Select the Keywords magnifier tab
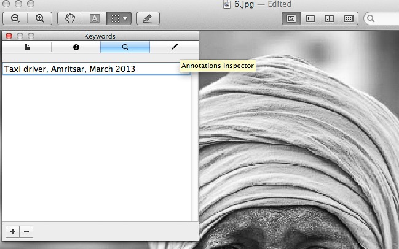Viewport: 399px width, 249px height. point(125,47)
